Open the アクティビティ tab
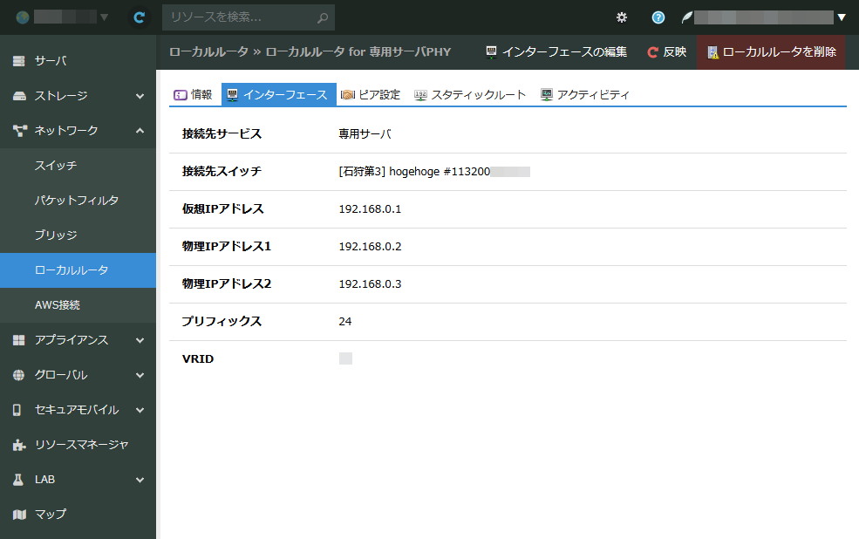This screenshot has width=859, height=539. tap(585, 95)
